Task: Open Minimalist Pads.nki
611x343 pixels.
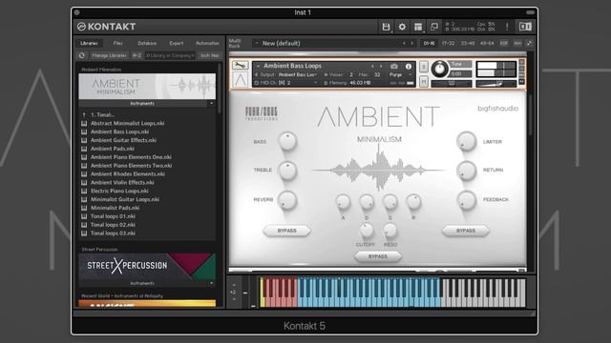Action: 115,208
